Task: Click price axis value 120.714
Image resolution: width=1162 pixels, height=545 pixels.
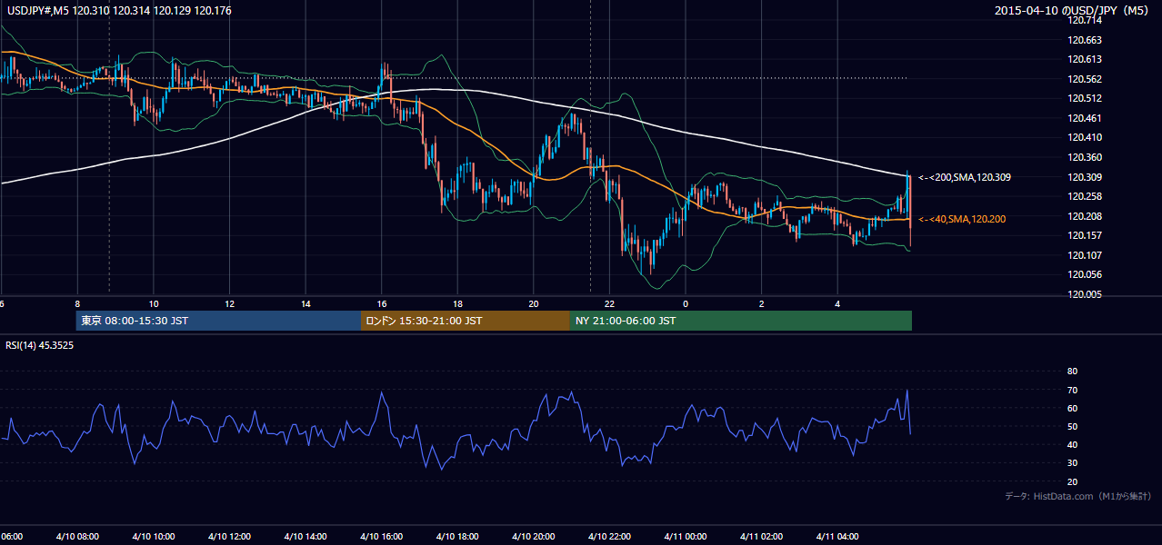Action: pyautogui.click(x=1087, y=20)
